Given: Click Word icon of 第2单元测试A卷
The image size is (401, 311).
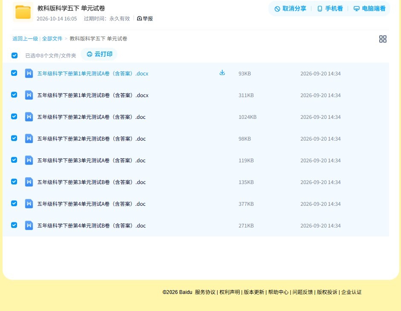Looking at the screenshot, I should pos(29,117).
